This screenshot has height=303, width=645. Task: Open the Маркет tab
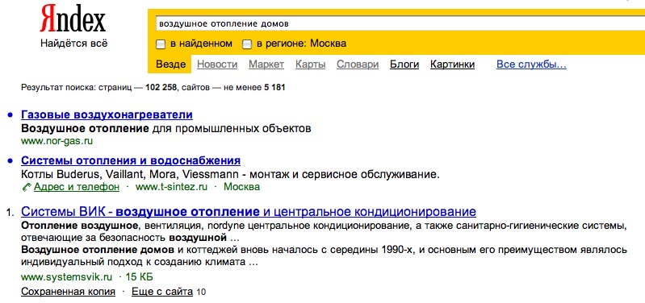266,64
